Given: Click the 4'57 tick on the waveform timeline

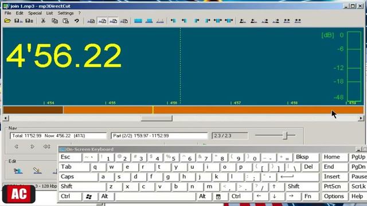Looking at the screenshot, I should (x=236, y=103).
